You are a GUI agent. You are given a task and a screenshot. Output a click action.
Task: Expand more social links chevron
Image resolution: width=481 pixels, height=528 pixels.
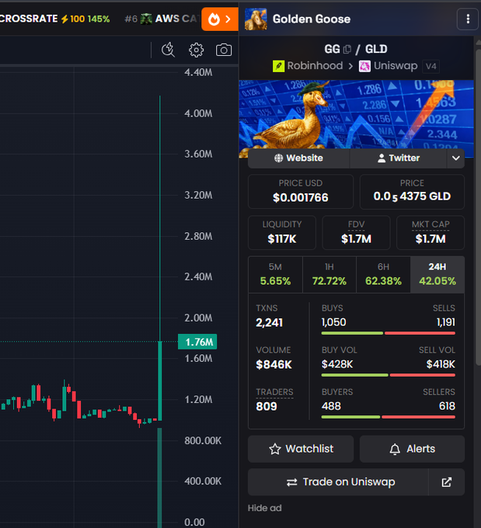[x=455, y=158]
